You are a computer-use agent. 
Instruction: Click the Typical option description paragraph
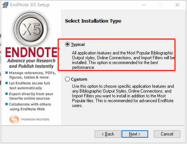pos(123,60)
